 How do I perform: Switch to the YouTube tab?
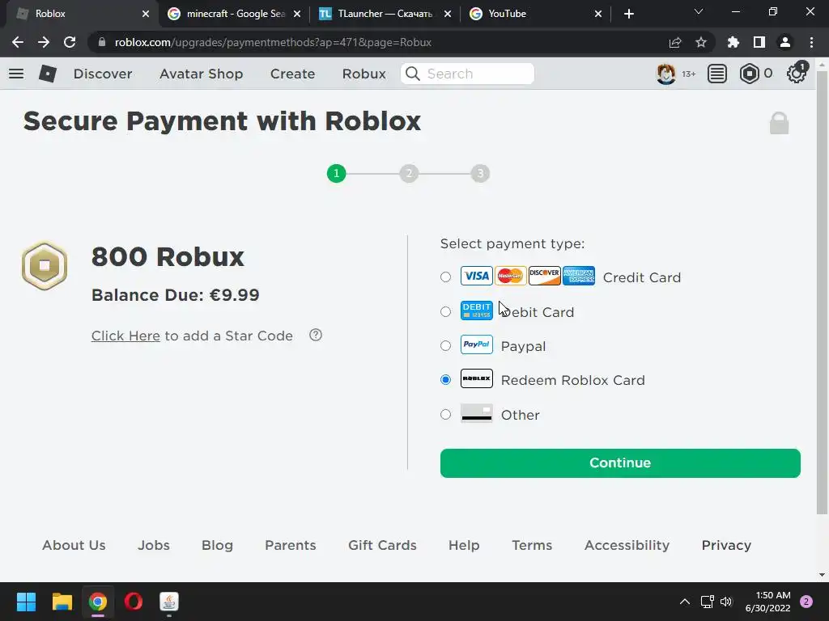[x=535, y=14]
